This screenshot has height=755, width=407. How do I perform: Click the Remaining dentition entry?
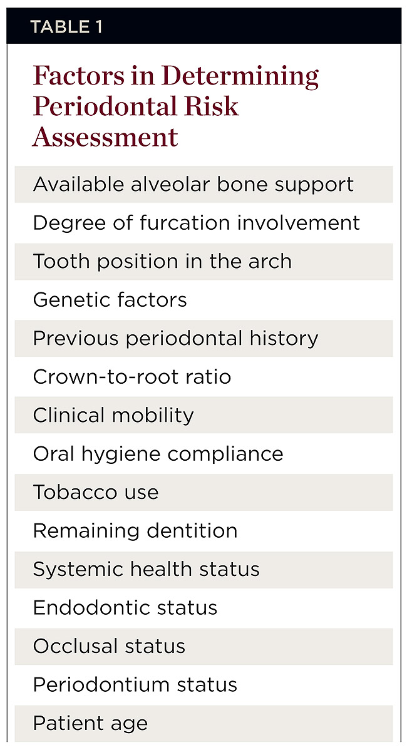(135, 531)
